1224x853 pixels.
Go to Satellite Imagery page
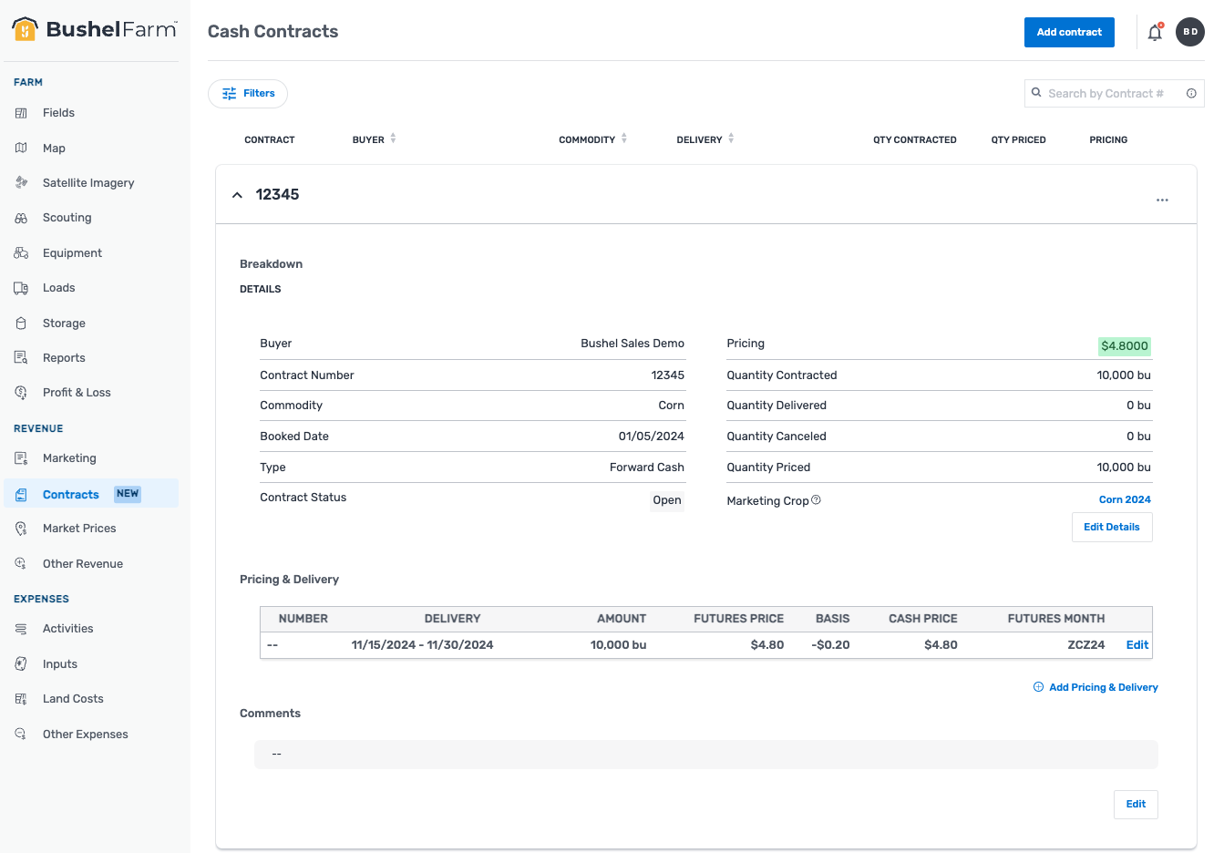pos(88,182)
